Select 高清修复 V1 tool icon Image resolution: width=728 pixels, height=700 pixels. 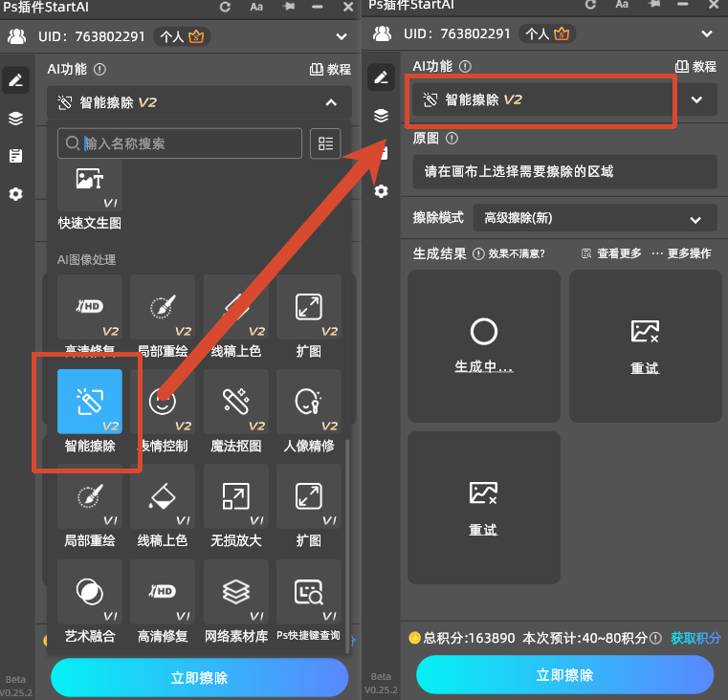point(163,592)
